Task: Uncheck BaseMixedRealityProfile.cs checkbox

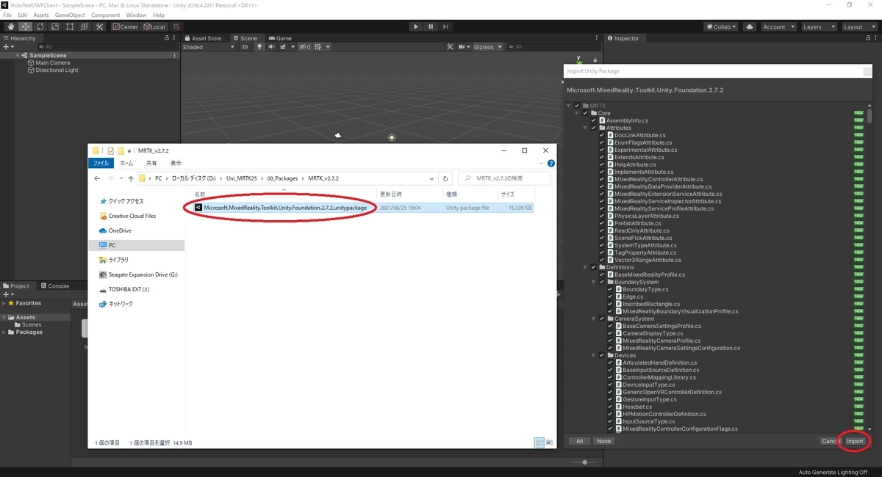Action: (602, 274)
